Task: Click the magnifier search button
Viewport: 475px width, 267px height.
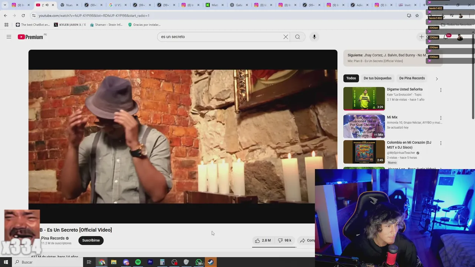Action: click(x=298, y=37)
